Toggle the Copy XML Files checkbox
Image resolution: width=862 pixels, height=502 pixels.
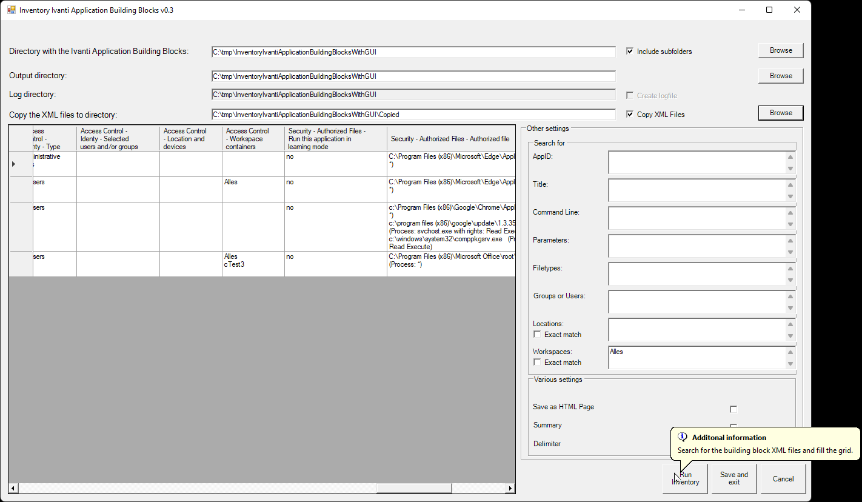tap(630, 115)
